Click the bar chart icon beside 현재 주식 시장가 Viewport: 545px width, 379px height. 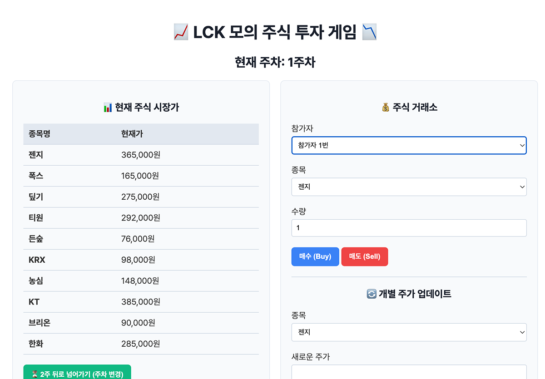108,108
